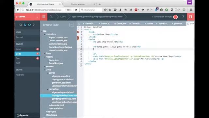Switch to the gamefor... editor tab
Image resolution: width=209 pixels, height=118 pixels.
(179, 24)
